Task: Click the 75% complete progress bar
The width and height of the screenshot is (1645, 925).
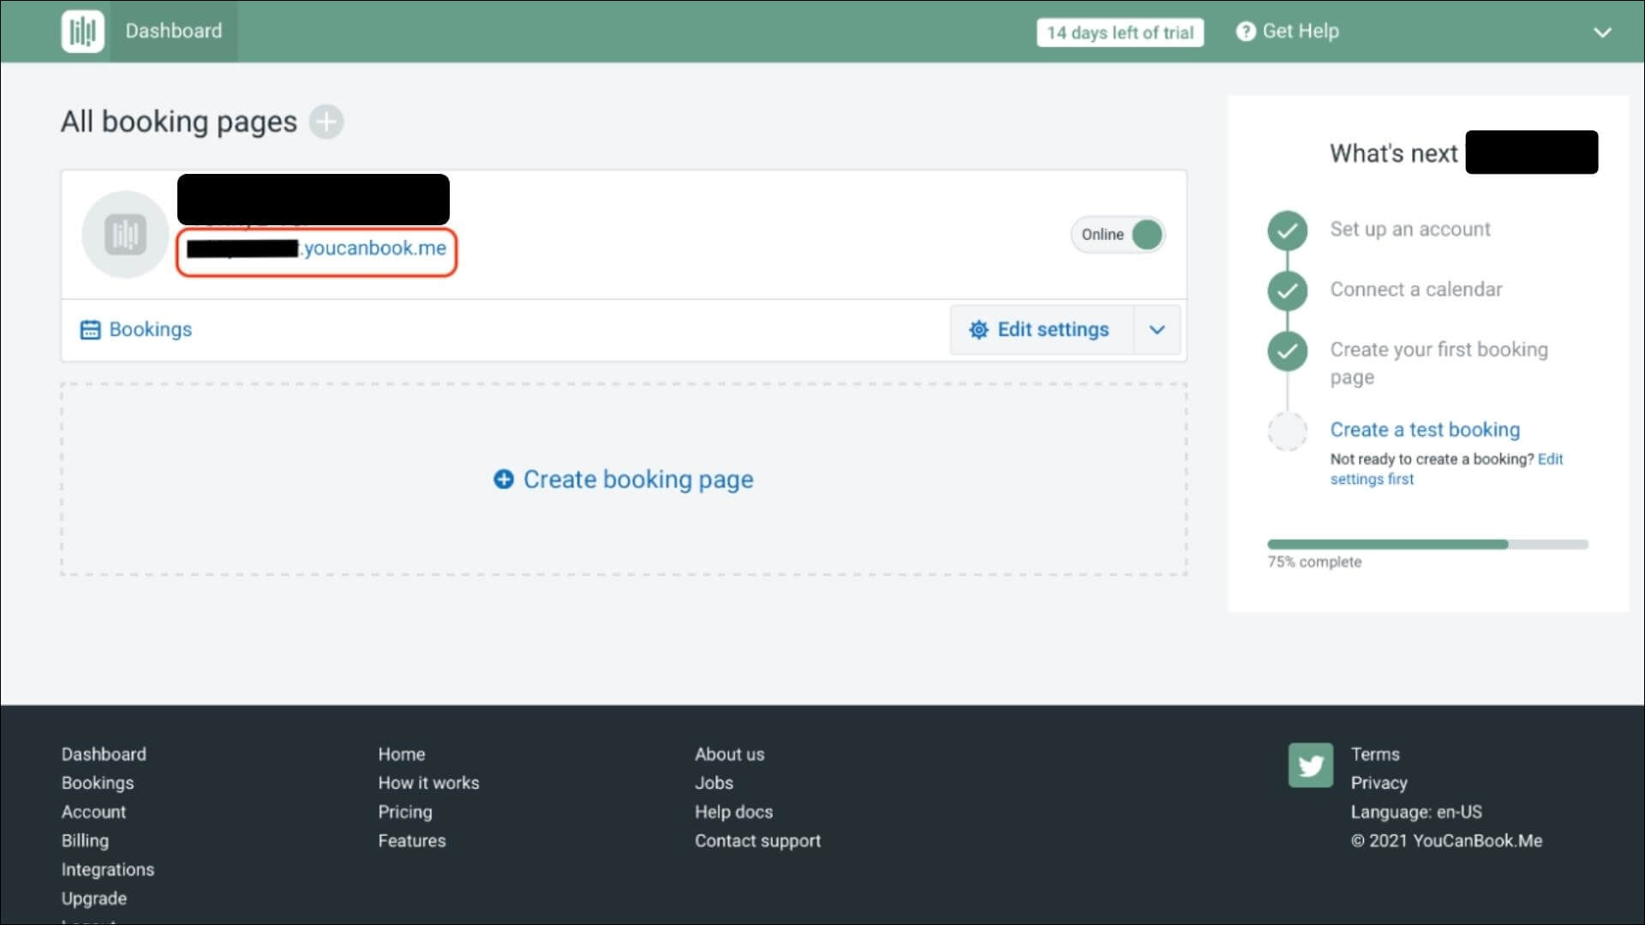Action: point(1427,545)
